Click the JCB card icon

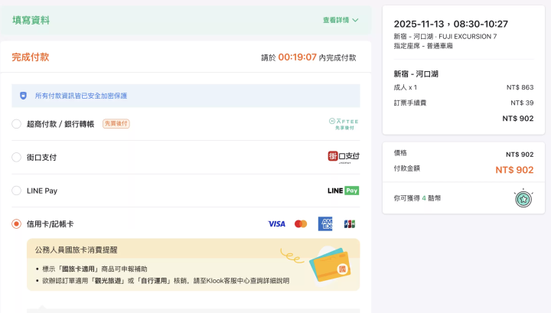click(349, 223)
